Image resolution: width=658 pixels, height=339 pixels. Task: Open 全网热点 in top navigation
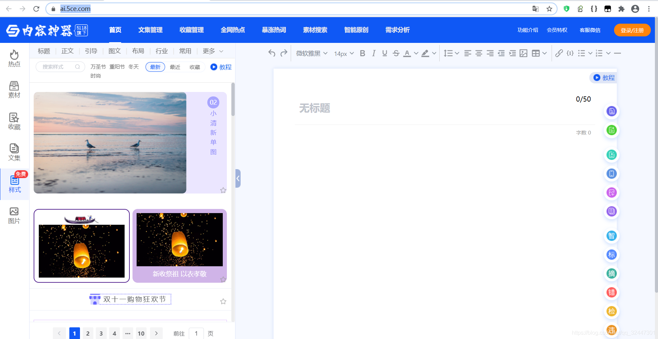(233, 30)
